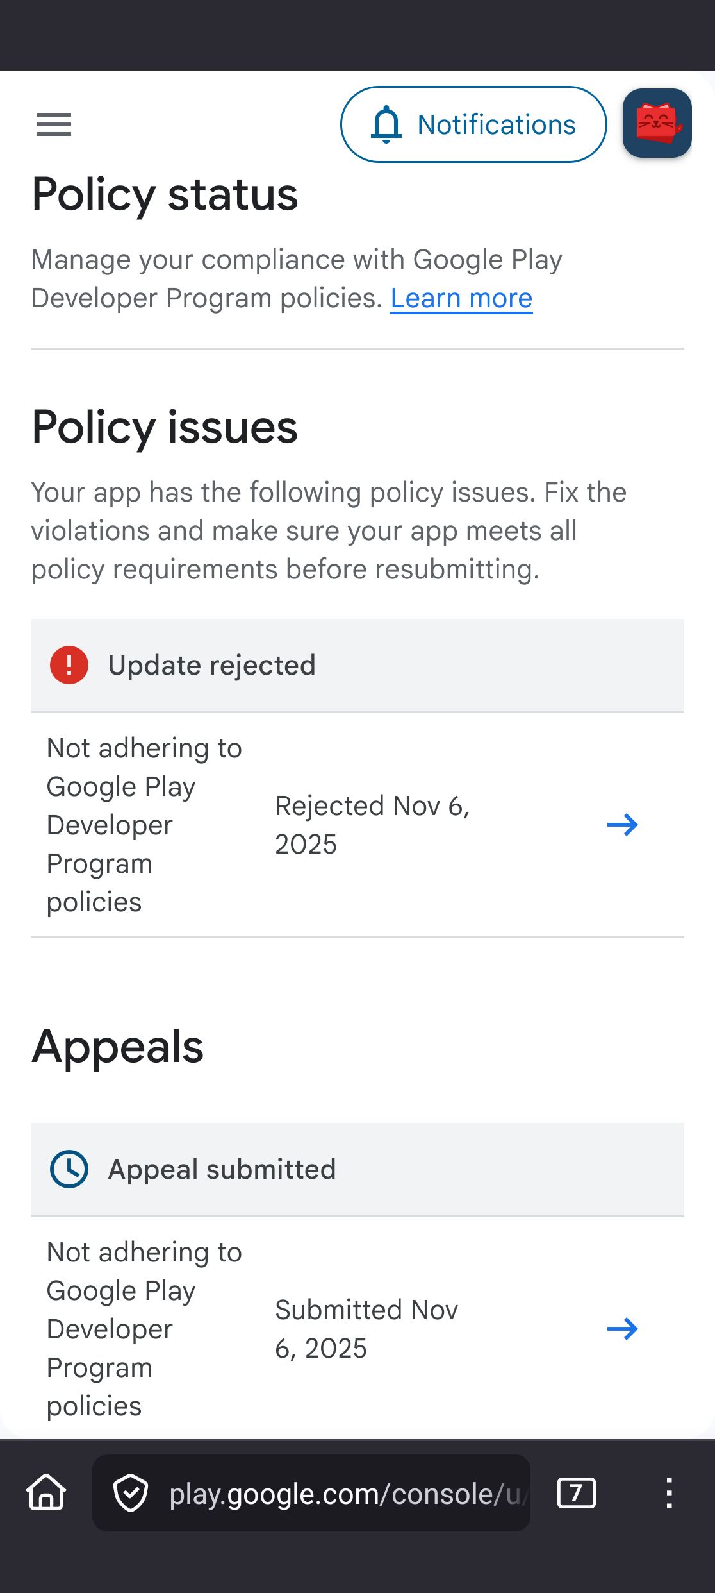715x1593 pixels.
Task: Open the red cat app account avatar
Action: [x=657, y=123]
